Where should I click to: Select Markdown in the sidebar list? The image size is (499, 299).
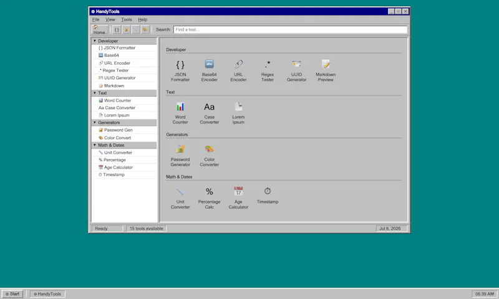124,86
